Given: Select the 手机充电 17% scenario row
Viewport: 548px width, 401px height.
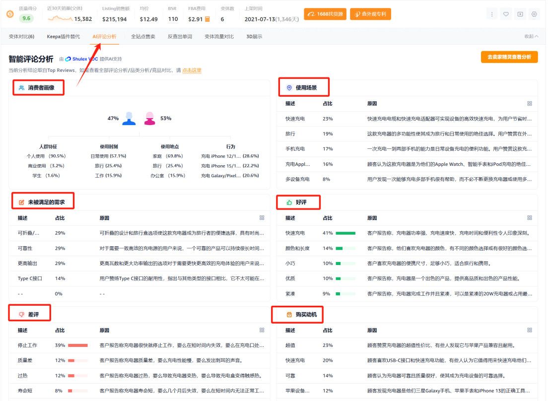Looking at the screenshot, I should coord(407,149).
